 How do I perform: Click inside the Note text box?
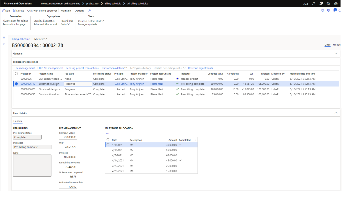[x=32, y=166]
